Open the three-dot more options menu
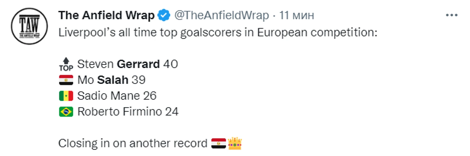Screen dimensions: 470x156 click(x=451, y=15)
